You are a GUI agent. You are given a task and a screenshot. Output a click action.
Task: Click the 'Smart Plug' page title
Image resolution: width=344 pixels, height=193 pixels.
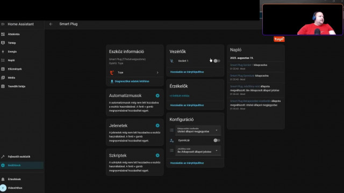click(68, 24)
